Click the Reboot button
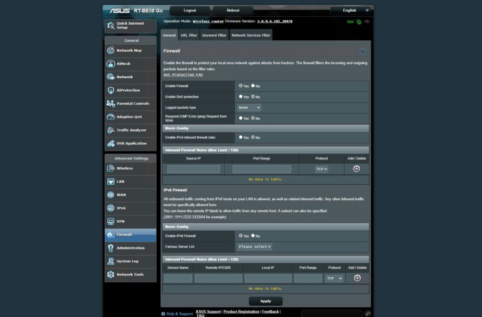Viewport: 482px width, 317px height. pyautogui.click(x=233, y=10)
